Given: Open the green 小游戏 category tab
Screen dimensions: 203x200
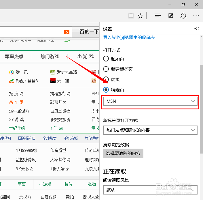Looking at the screenshot, I should tap(45, 184).
